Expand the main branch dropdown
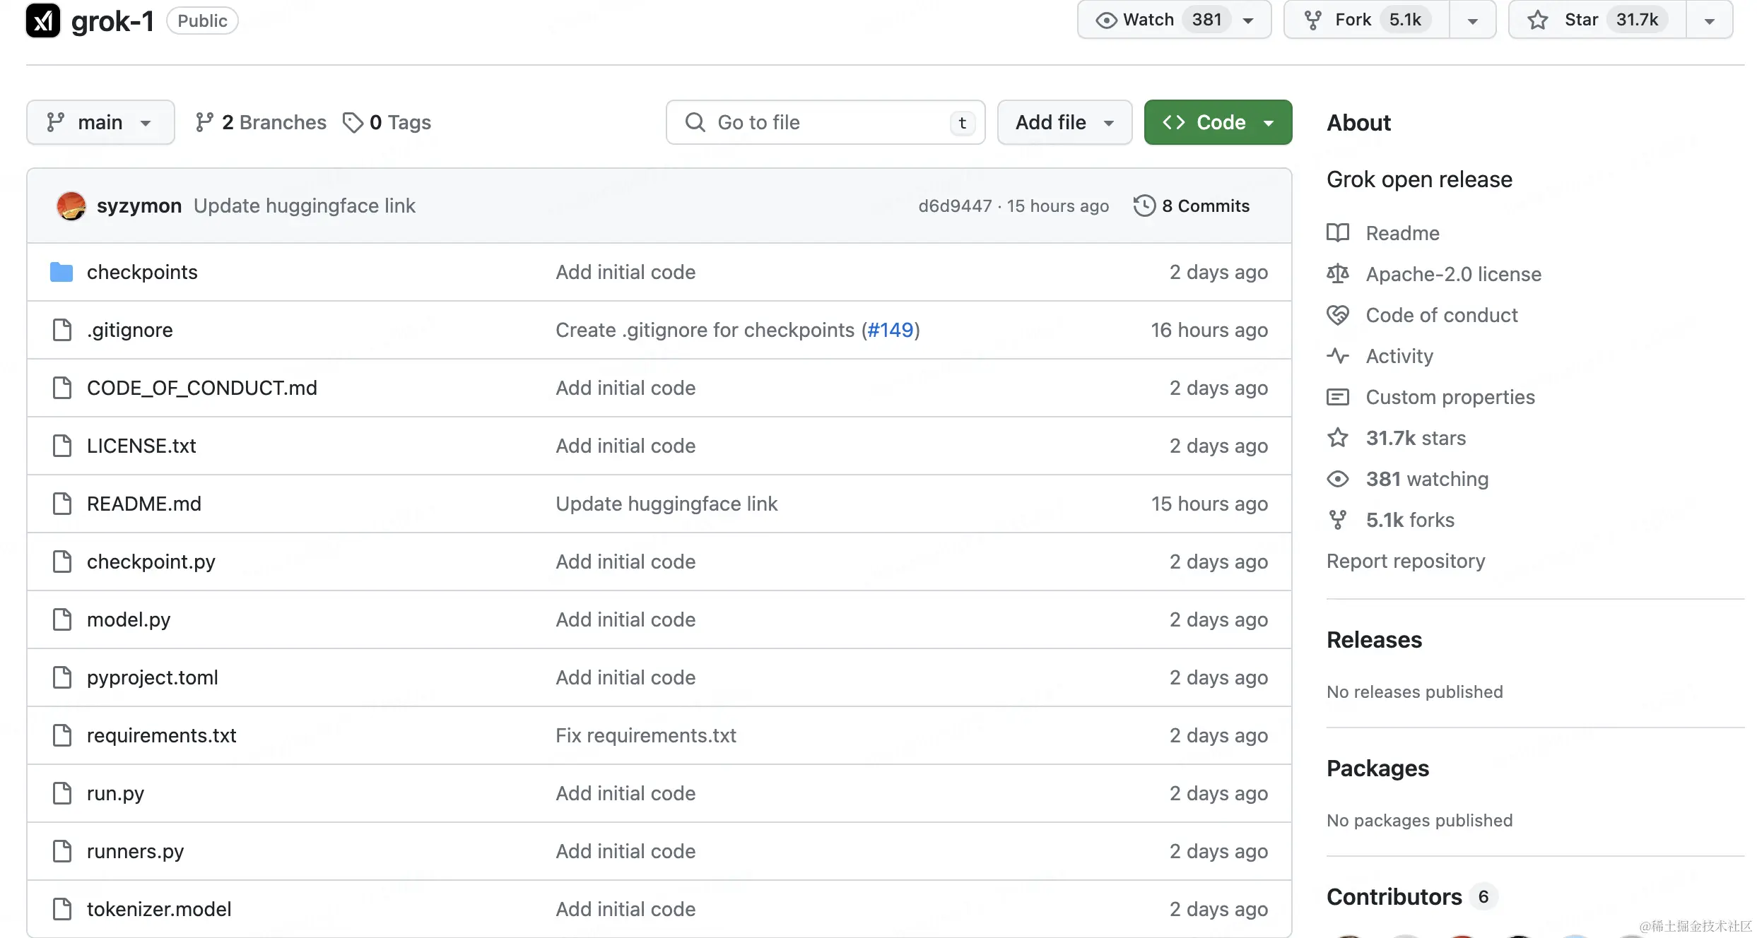Image resolution: width=1757 pixels, height=938 pixels. tap(100, 122)
